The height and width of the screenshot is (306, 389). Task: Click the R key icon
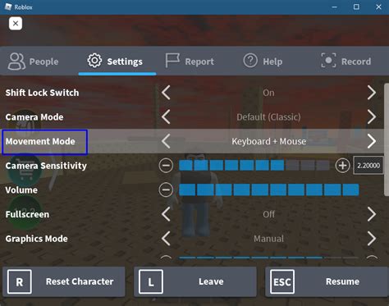[x=20, y=281]
